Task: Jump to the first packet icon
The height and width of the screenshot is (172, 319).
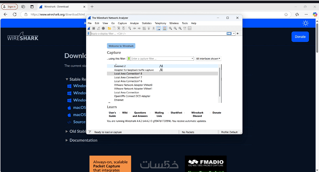Action: [149, 28]
